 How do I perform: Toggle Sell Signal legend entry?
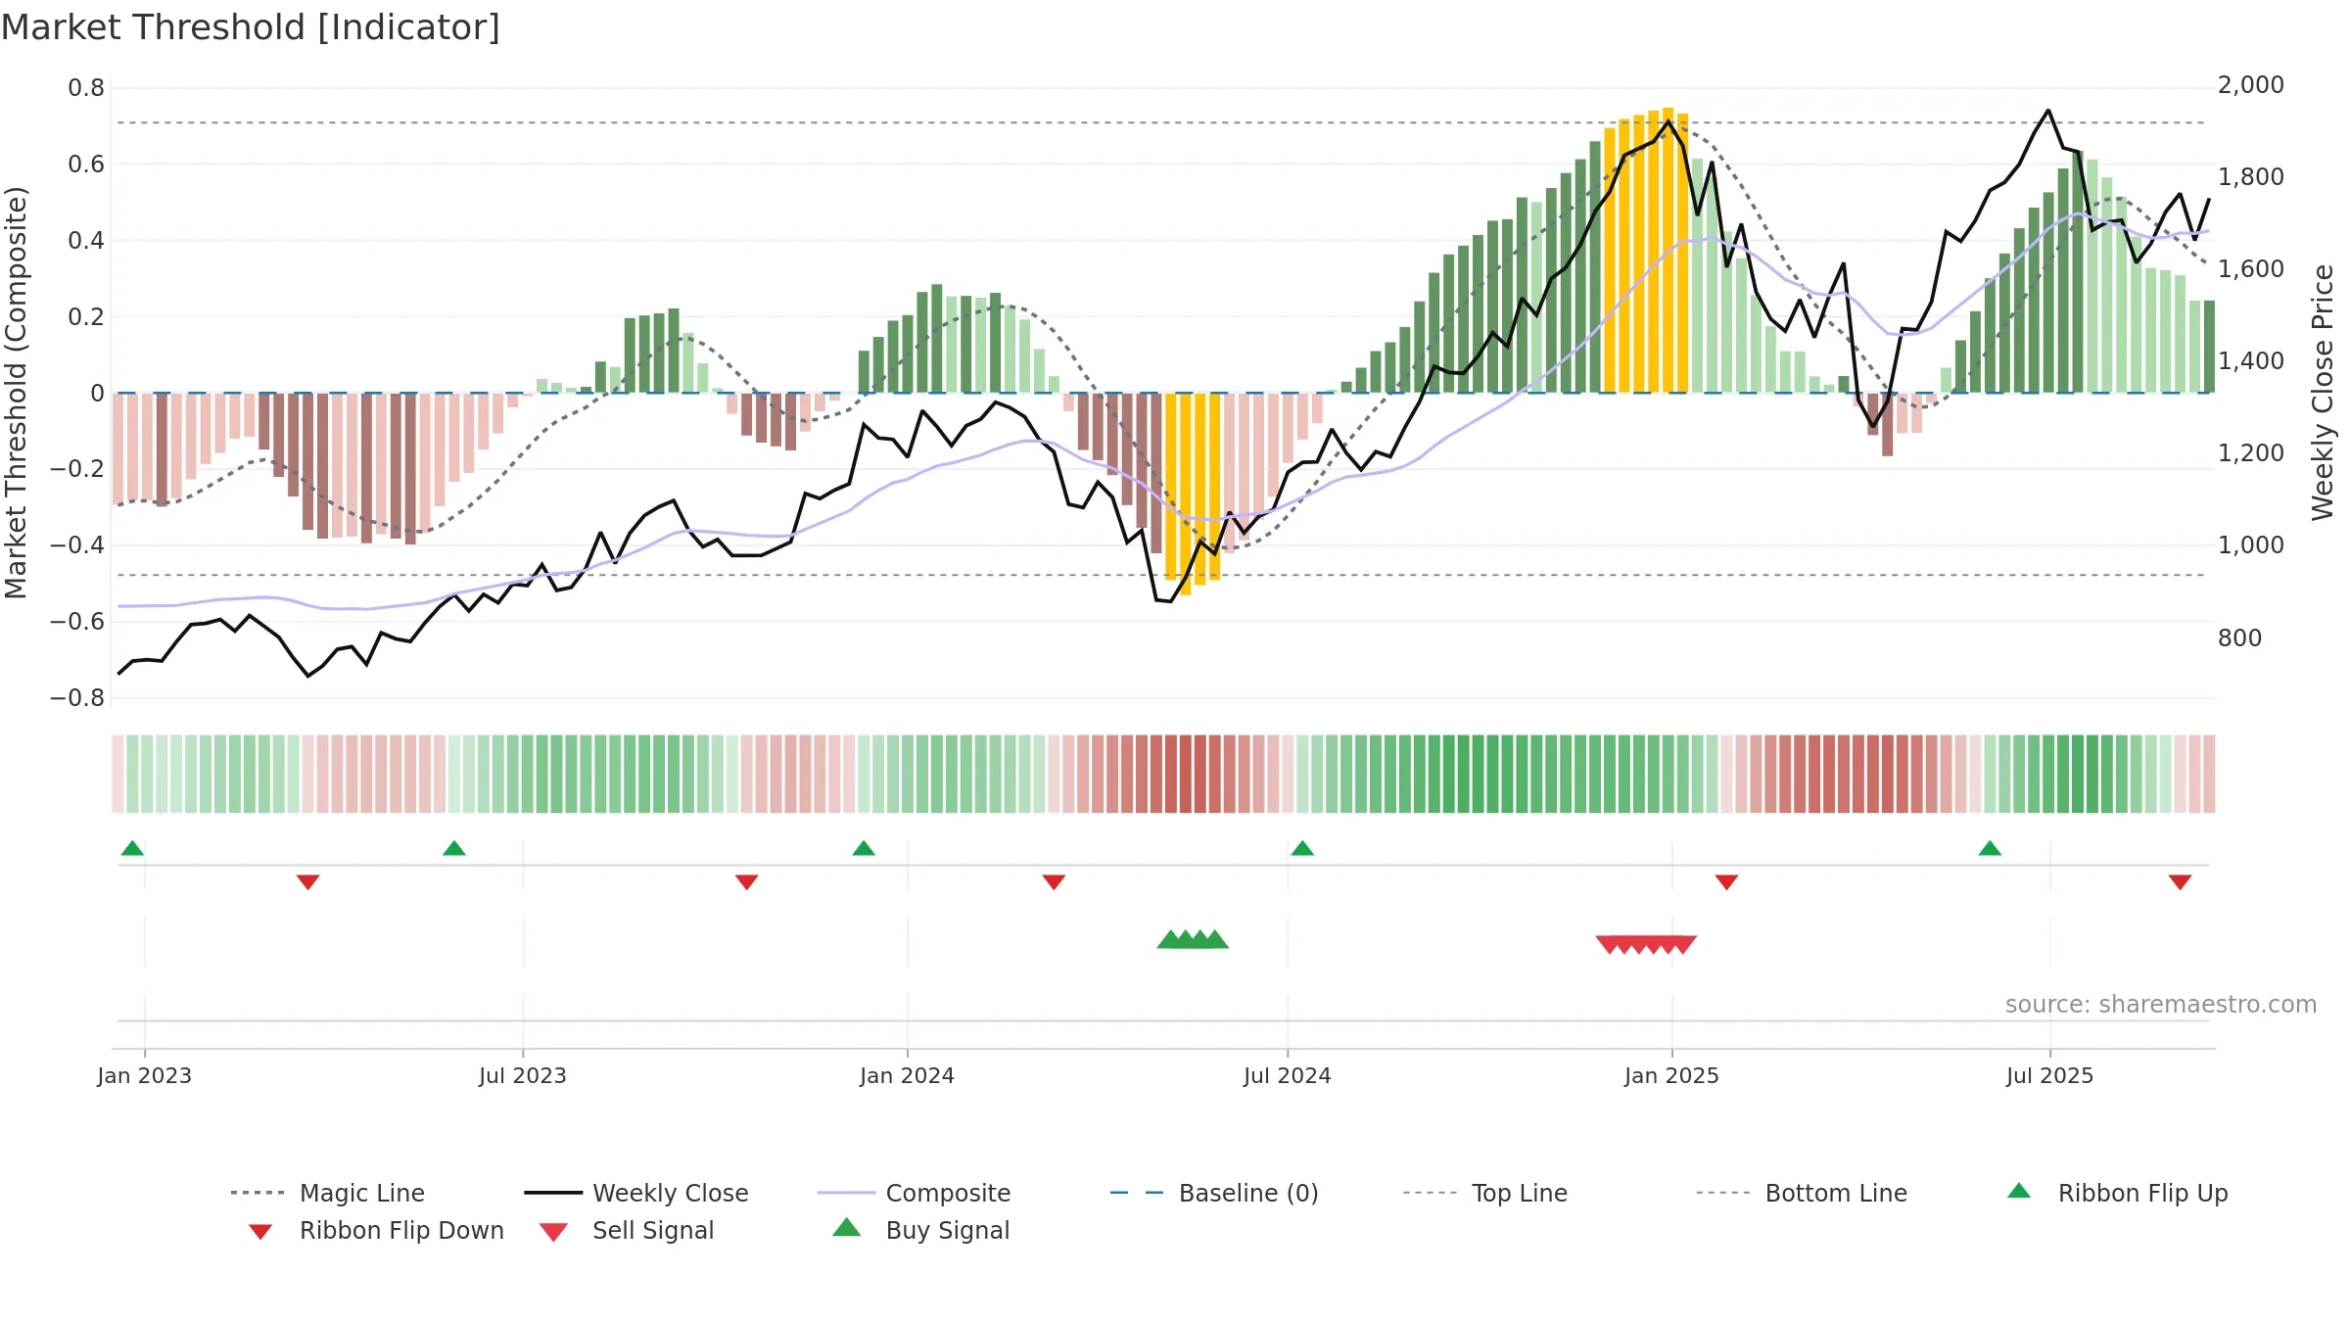627,1230
